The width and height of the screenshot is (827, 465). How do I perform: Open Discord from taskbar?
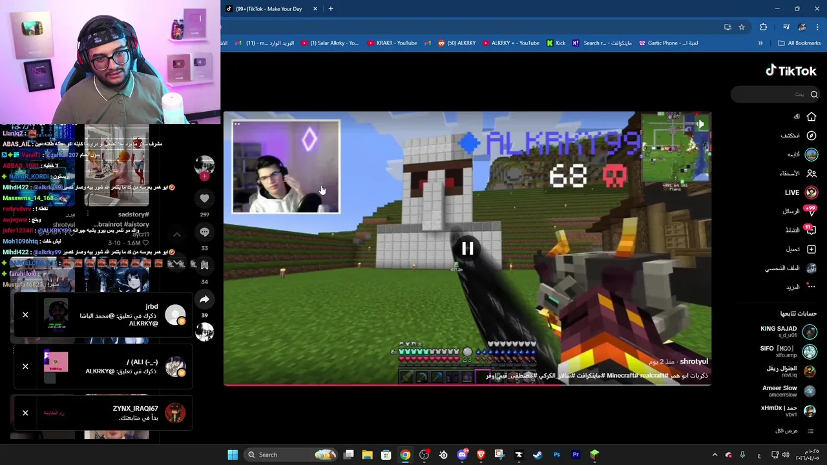click(462, 455)
